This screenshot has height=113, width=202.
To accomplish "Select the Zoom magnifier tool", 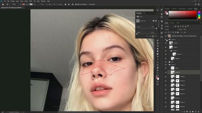I will click(x=157, y=70).
